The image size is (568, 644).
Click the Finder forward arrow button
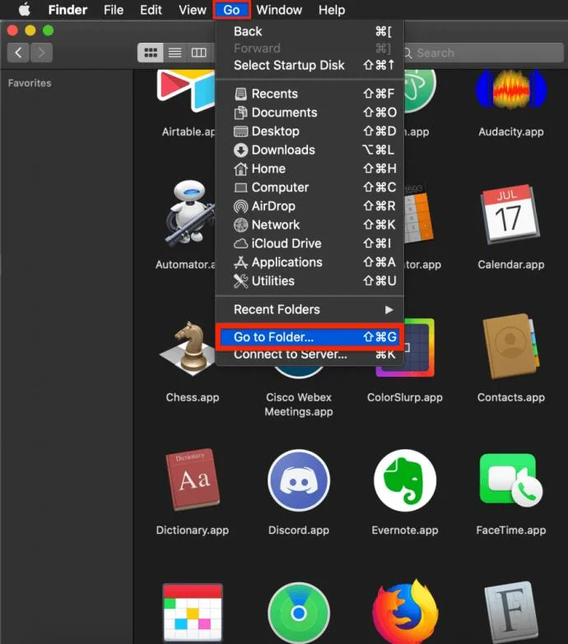coord(41,53)
